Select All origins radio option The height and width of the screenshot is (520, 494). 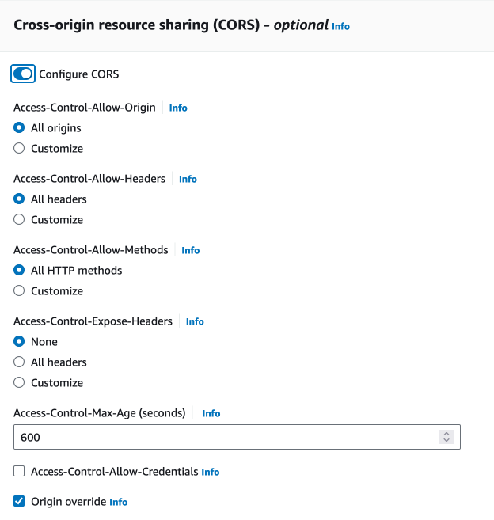pos(20,127)
